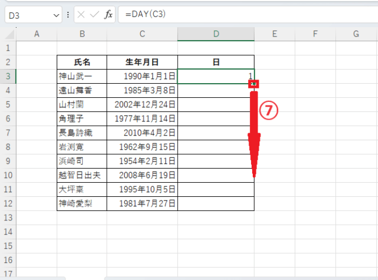Select row 3 header
378x280 pixels.
(8, 76)
